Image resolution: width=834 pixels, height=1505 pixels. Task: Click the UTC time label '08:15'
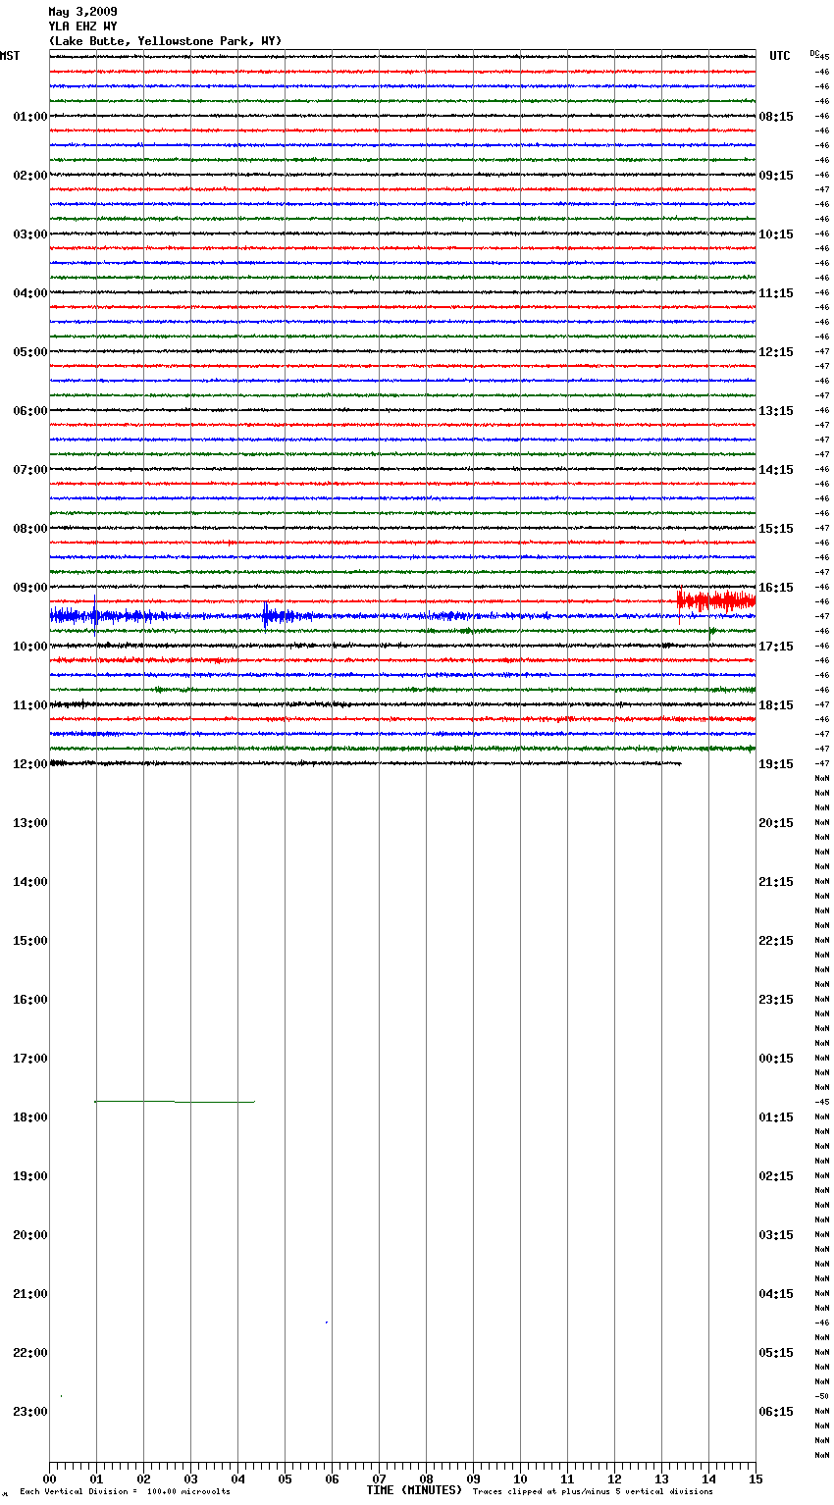point(776,117)
